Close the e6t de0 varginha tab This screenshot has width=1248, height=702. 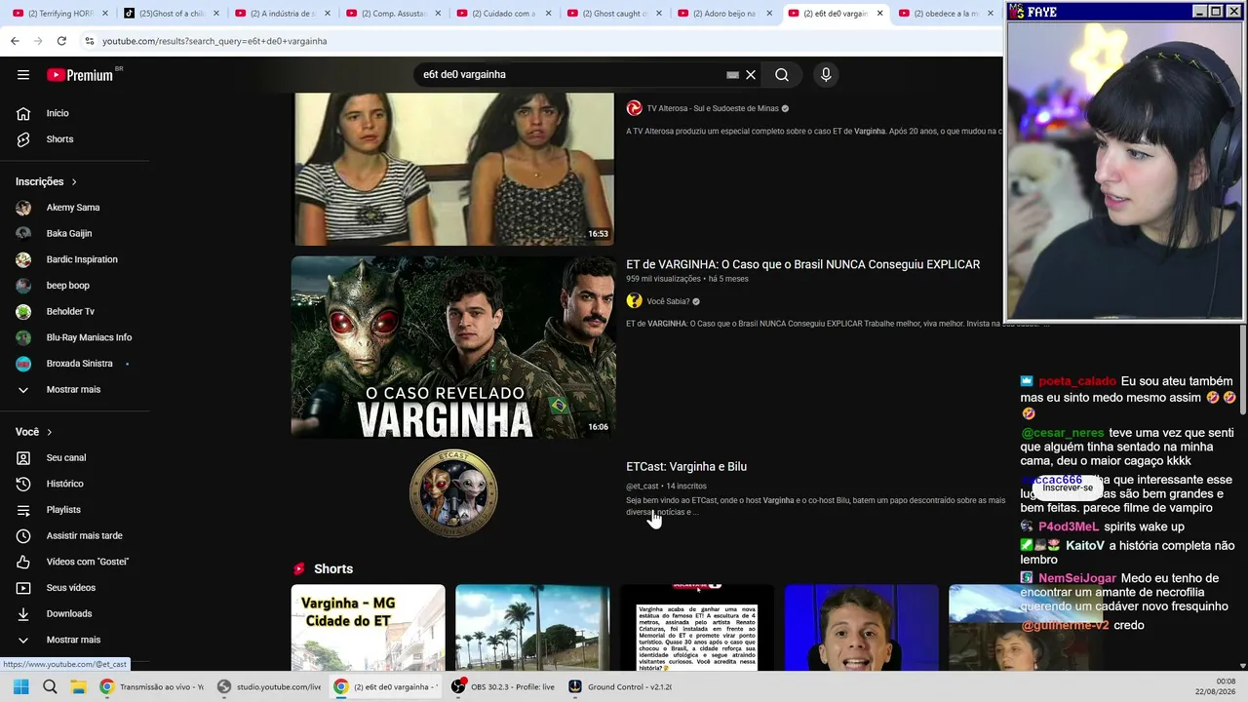pyautogui.click(x=880, y=14)
